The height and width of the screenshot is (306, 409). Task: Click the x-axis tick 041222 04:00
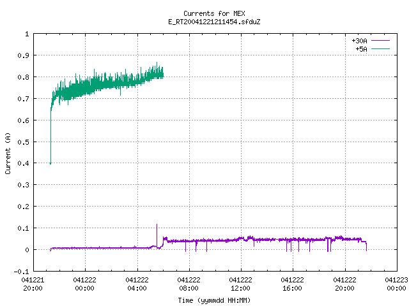(137, 284)
